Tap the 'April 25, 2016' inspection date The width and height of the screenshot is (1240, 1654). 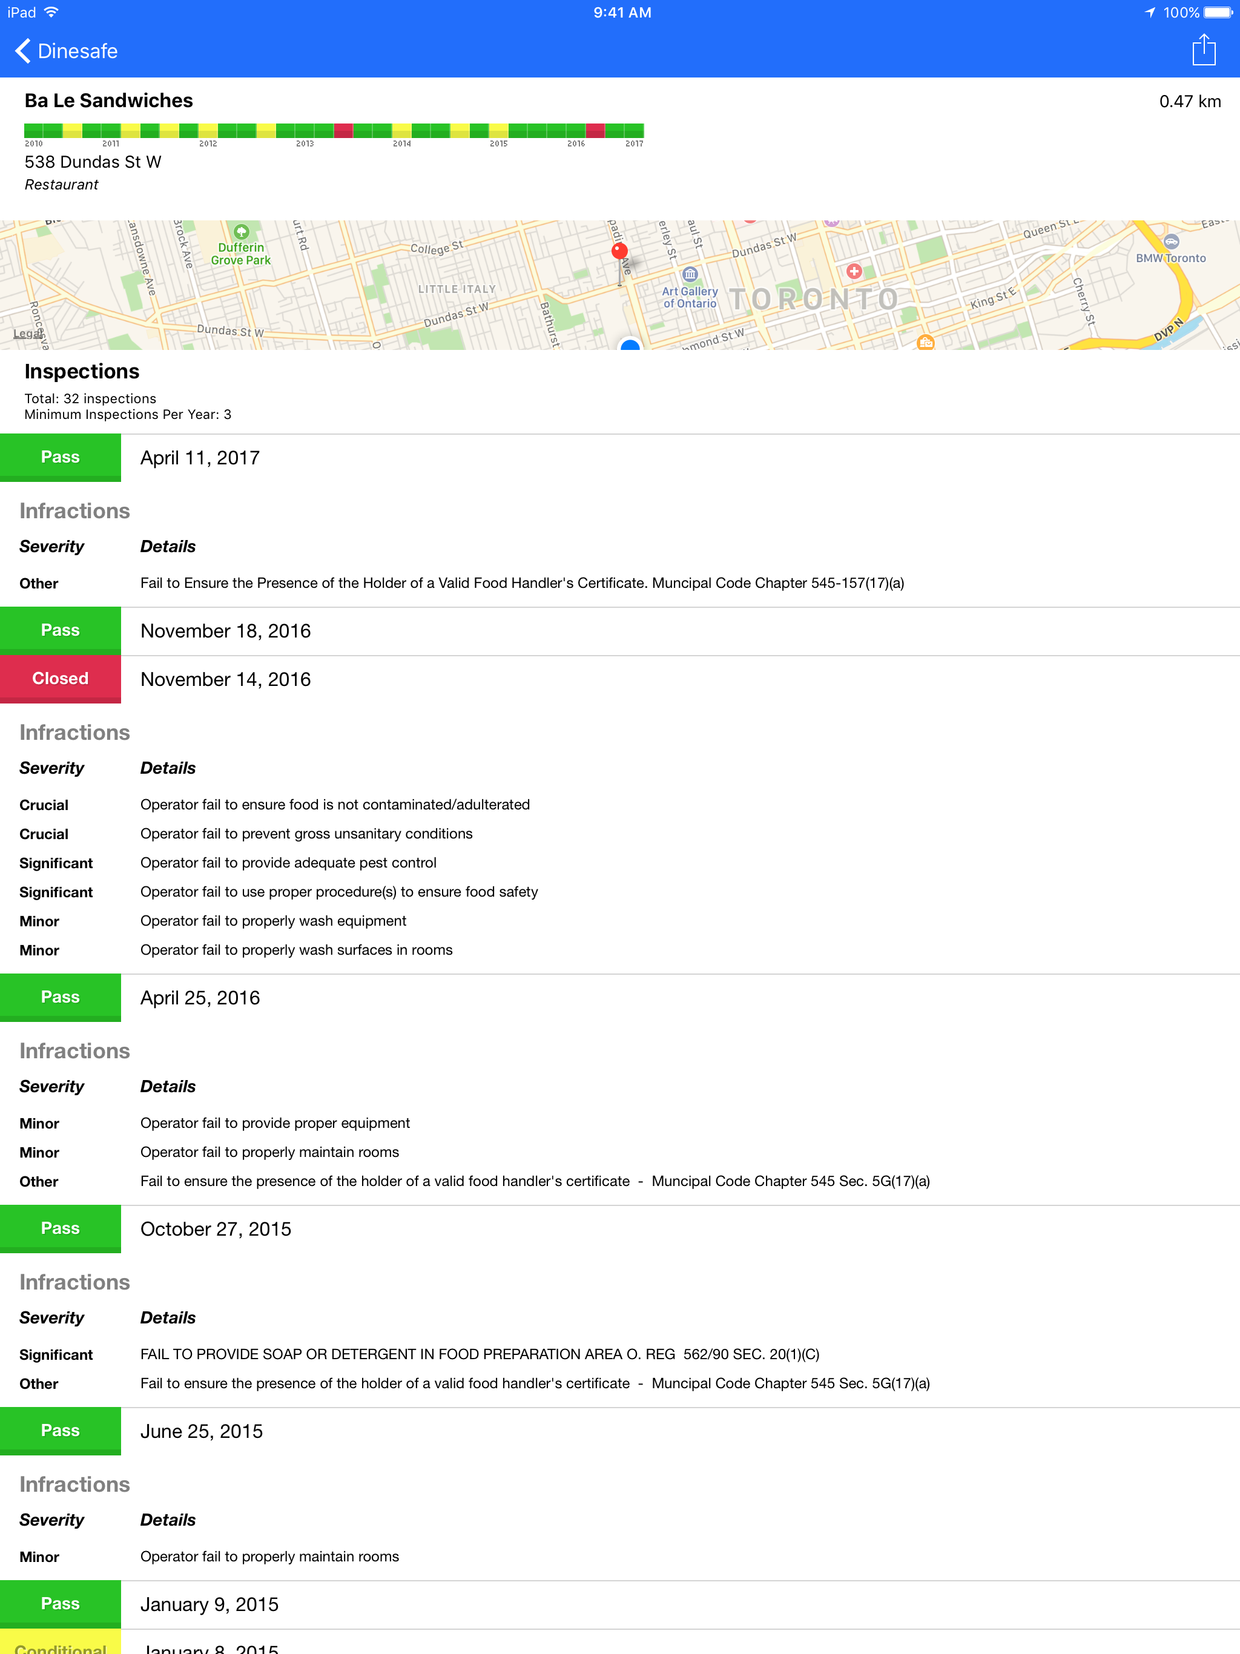coord(200,998)
